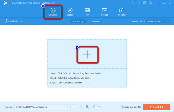Expand the Add Files dropdown arrow
This screenshot has width=174, height=112.
21,21
